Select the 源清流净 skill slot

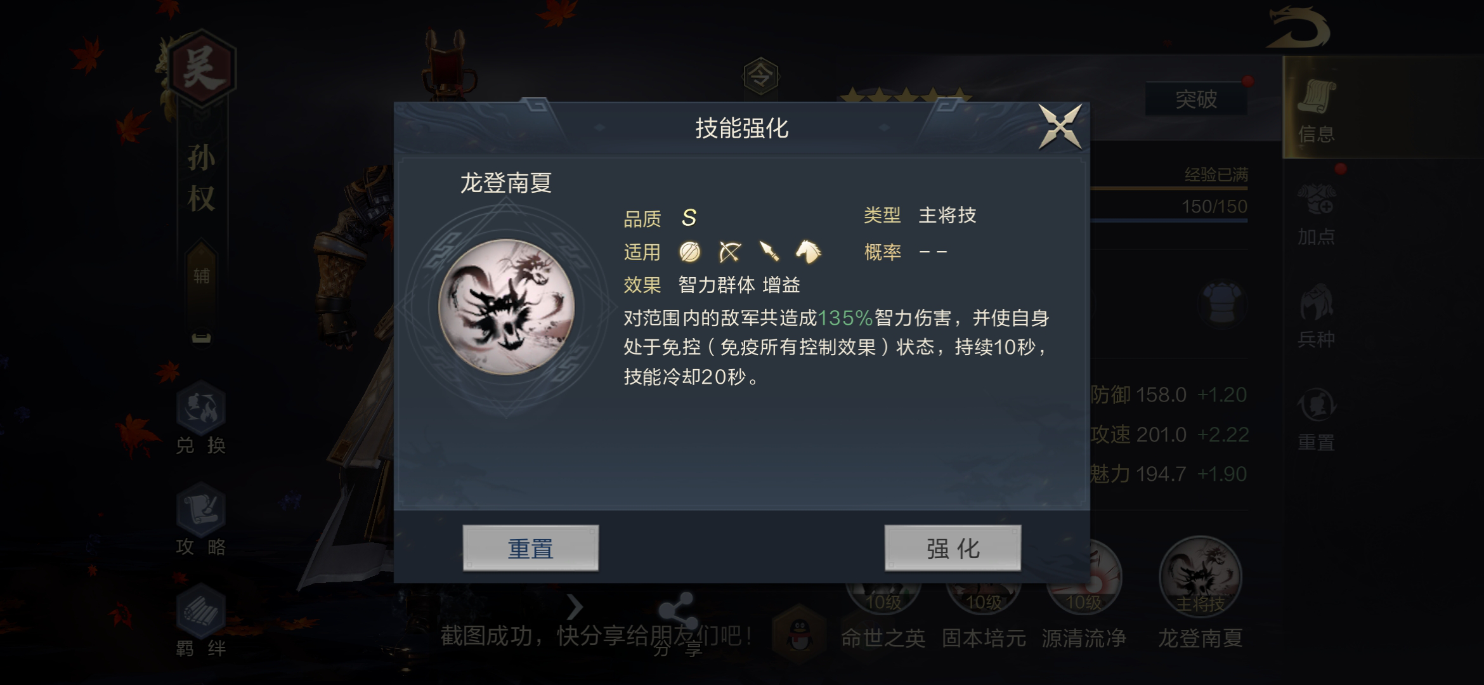click(1084, 609)
